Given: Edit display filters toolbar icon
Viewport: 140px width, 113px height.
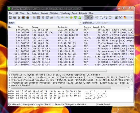Looking at the screenshot, I should pyautogui.click(x=120, y=17).
